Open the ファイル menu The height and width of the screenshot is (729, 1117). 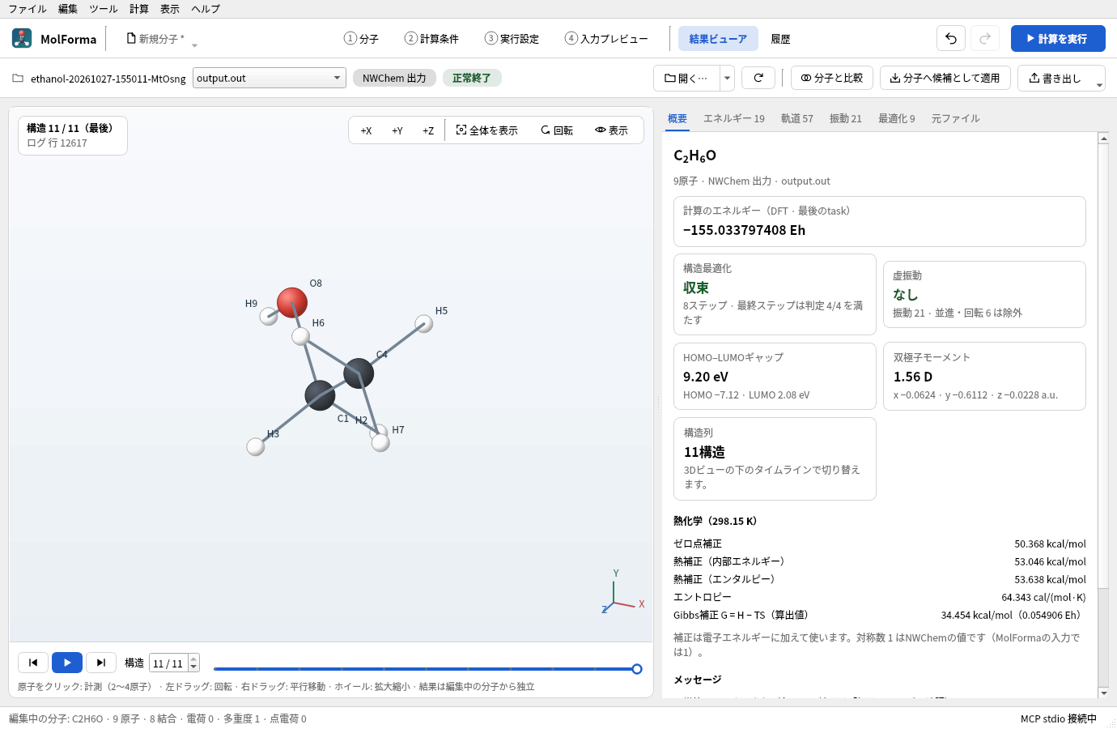pyautogui.click(x=28, y=9)
